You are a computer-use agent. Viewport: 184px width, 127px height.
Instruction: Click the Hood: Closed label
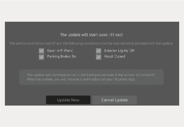click(115, 57)
